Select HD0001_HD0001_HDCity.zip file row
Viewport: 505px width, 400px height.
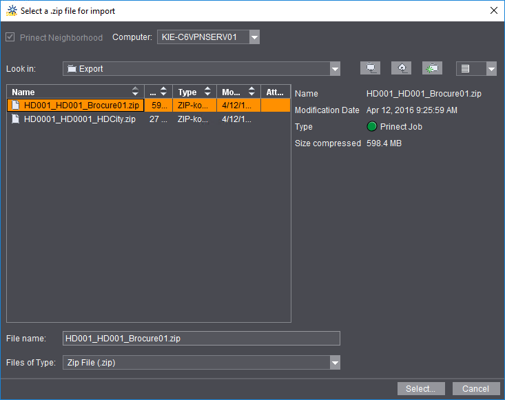149,119
